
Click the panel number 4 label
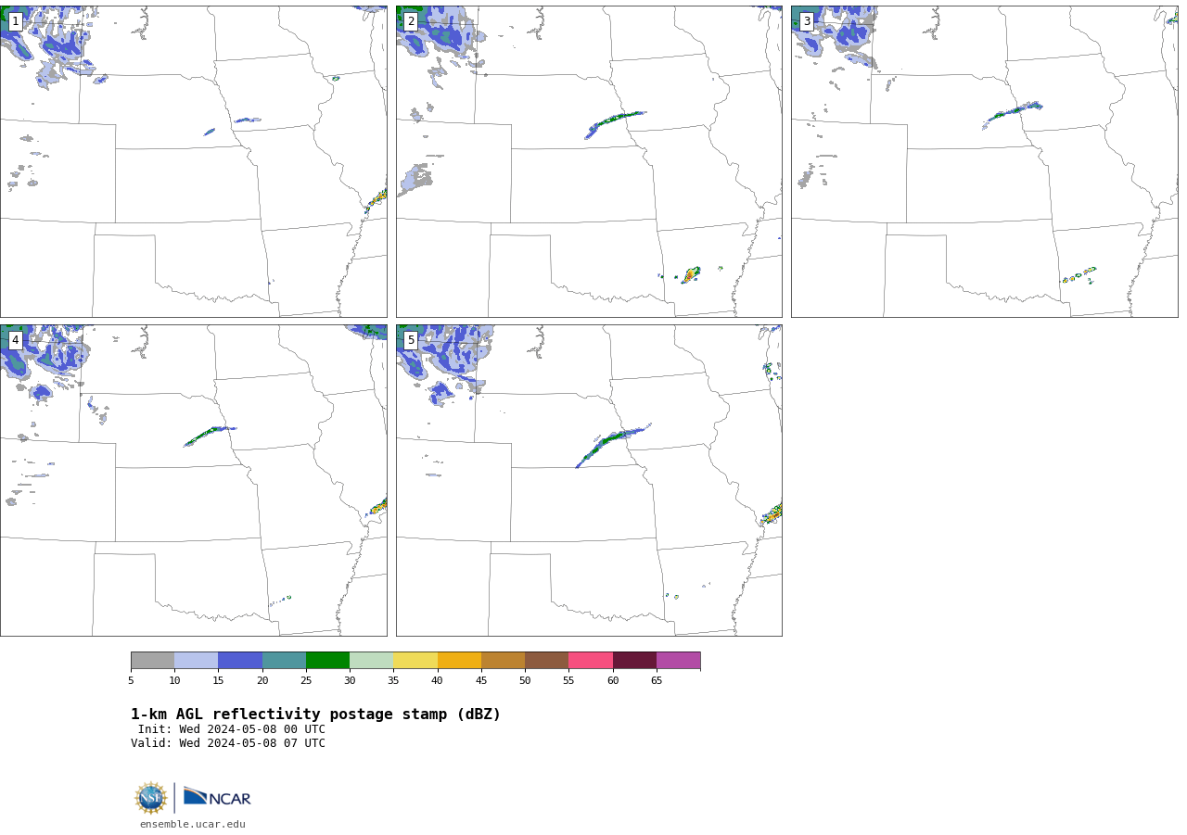[x=16, y=340]
